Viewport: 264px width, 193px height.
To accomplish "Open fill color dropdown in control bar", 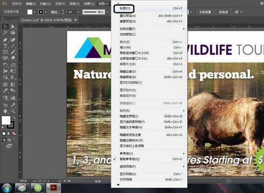I will tap(34, 12).
